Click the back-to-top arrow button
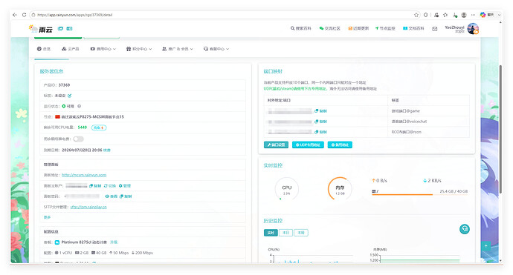This screenshot has height=275, width=513. (485, 245)
